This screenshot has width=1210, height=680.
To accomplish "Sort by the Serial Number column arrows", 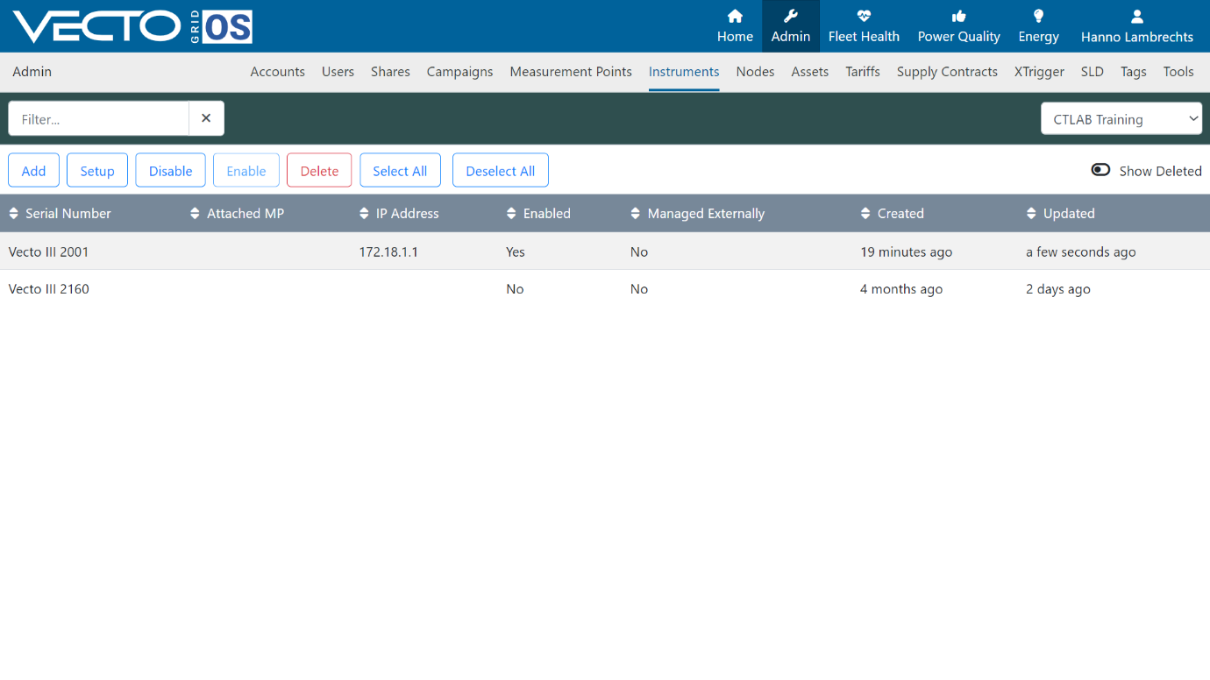I will (14, 214).
